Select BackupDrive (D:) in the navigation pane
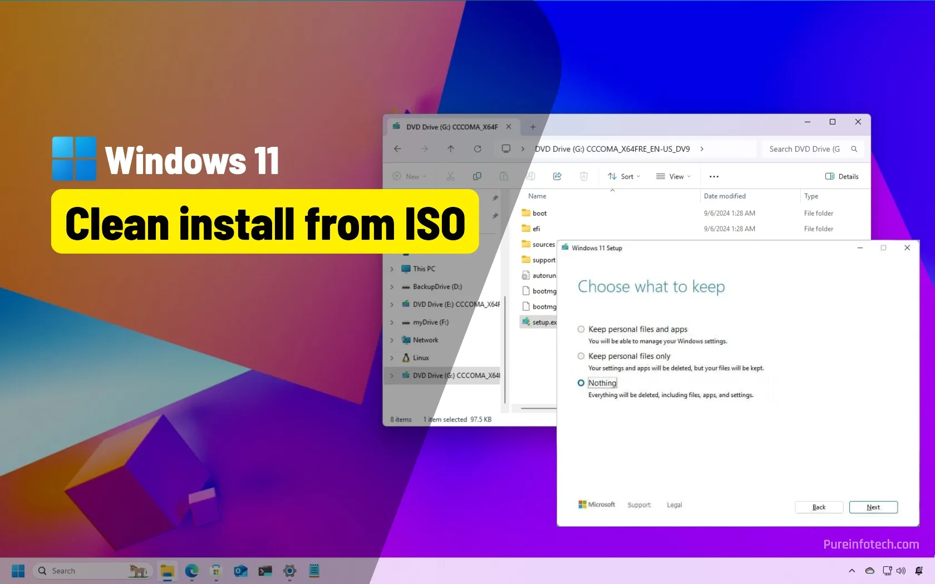The image size is (935, 584). pyautogui.click(x=437, y=286)
